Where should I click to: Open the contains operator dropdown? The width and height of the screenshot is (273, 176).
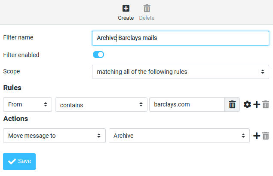101,104
